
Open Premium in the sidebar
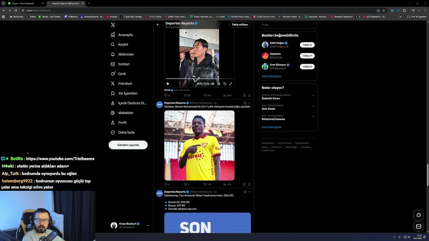point(121,83)
